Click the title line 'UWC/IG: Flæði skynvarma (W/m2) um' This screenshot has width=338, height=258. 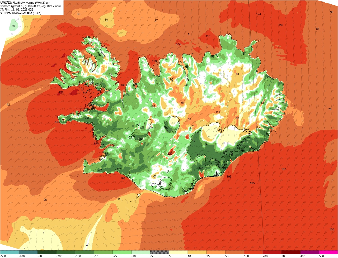25,2
